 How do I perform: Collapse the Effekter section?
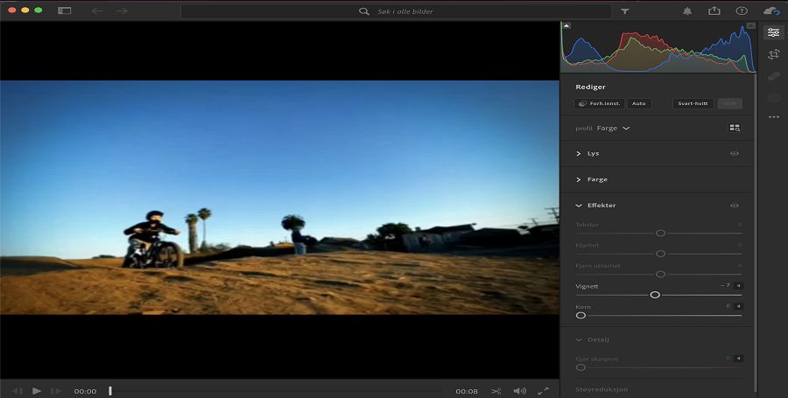[x=579, y=206]
